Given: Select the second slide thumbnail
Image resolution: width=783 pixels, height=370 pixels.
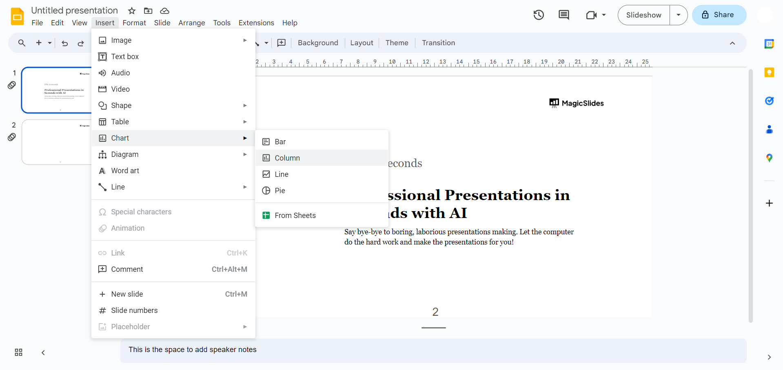Looking at the screenshot, I should tap(57, 142).
